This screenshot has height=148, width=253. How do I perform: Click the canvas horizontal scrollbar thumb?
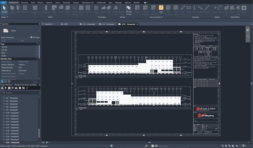coord(149,142)
